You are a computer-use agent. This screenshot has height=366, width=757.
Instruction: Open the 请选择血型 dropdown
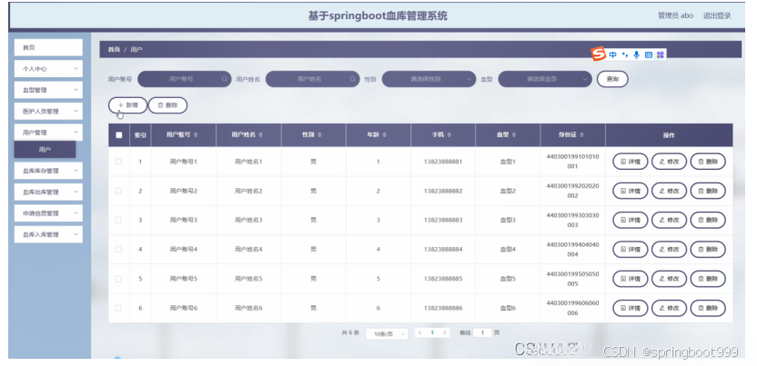pyautogui.click(x=545, y=79)
